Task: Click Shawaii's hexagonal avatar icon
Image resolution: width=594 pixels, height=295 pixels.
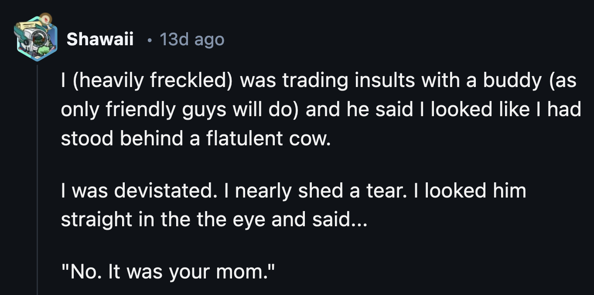Action: (35, 39)
